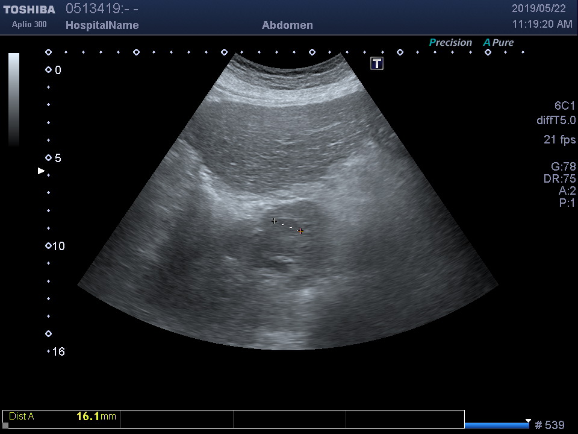
Task: Open the Abdomen exam preset
Action: (287, 25)
